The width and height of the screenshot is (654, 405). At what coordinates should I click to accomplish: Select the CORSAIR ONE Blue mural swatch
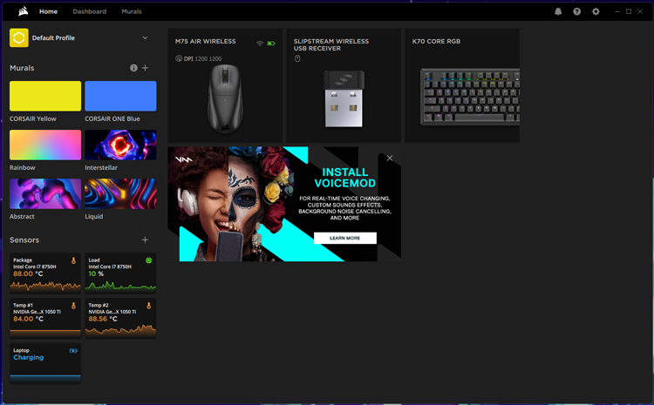[x=120, y=96]
